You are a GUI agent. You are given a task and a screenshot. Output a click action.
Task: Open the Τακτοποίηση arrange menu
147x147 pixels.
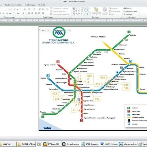click(x=96, y=11)
